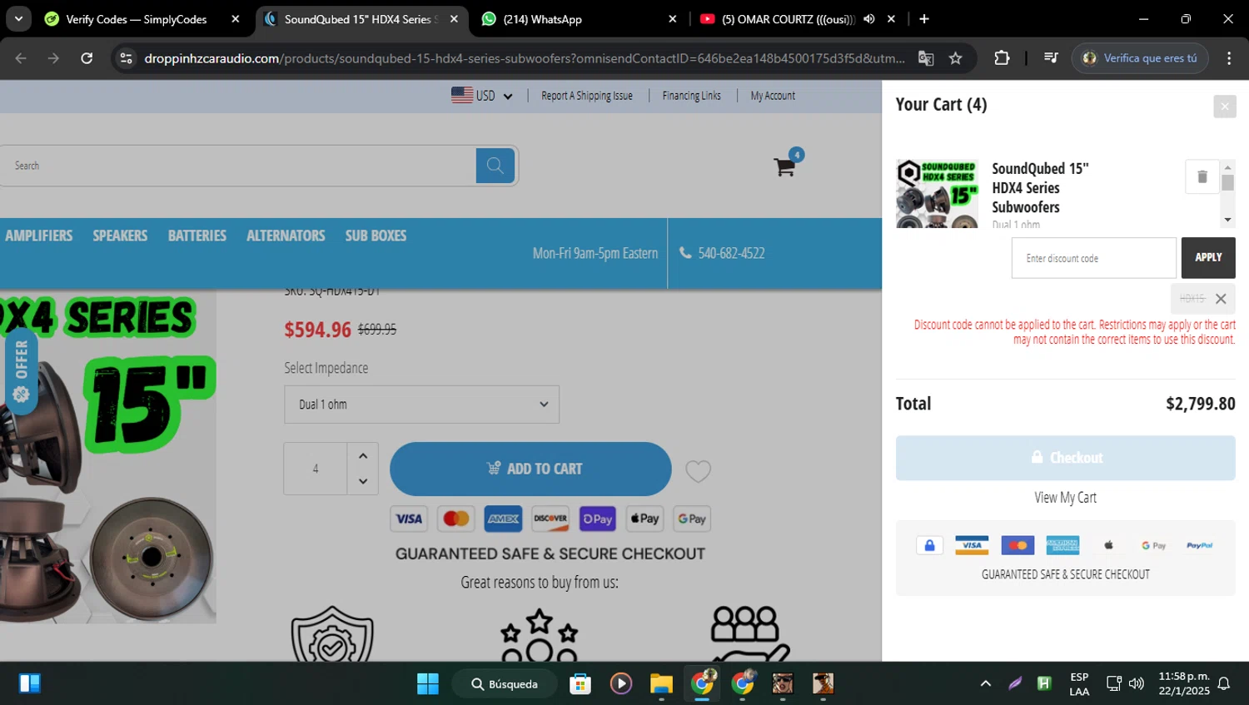The width and height of the screenshot is (1249, 705).
Task: Click the Discover payment icon
Action: tap(550, 519)
